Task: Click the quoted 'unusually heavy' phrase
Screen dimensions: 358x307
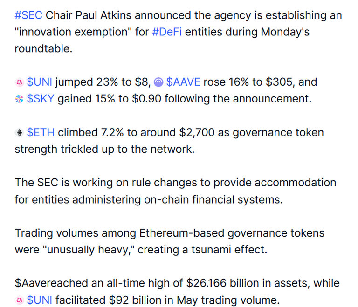Action: pyautogui.click(x=90, y=250)
